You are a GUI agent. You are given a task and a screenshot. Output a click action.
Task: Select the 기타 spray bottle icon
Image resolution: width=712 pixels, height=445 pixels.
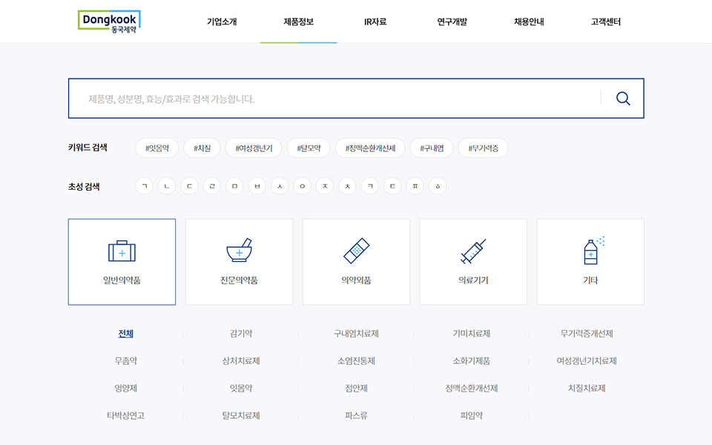(x=590, y=252)
